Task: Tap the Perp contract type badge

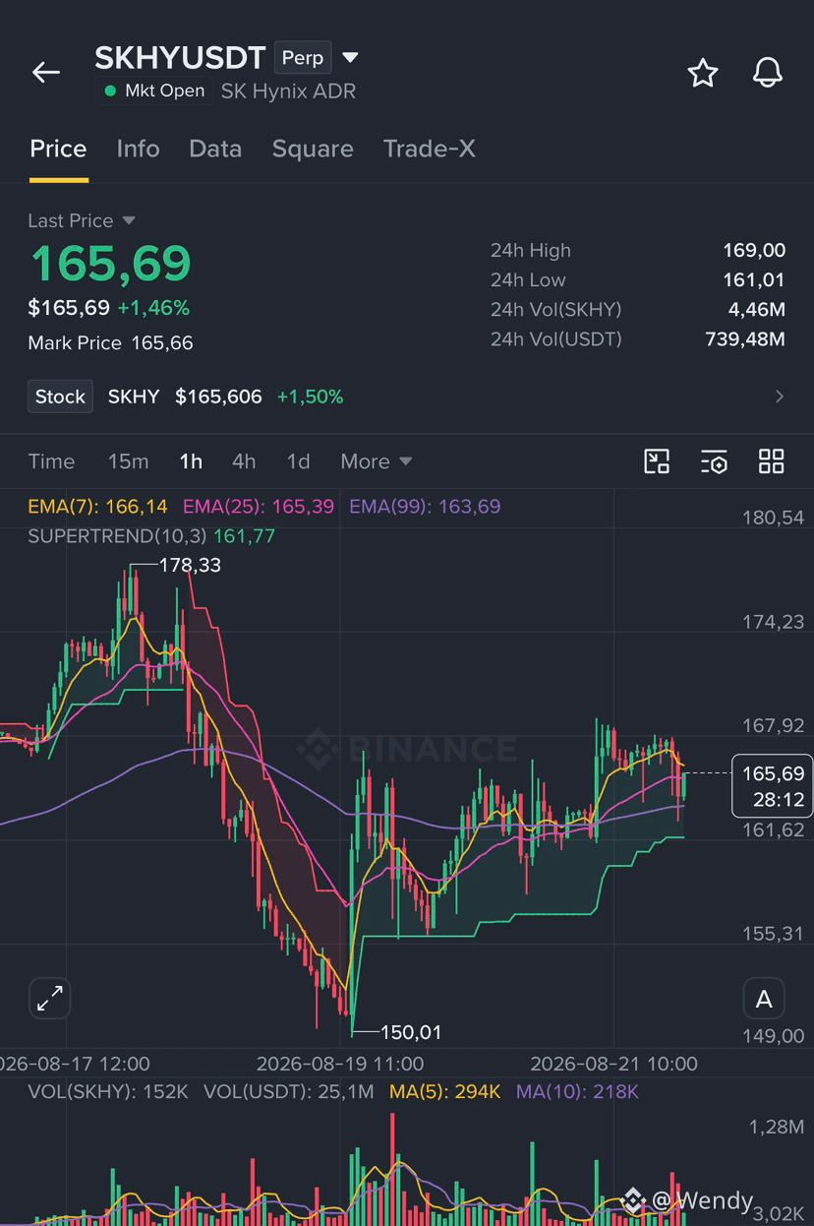Action: 303,58
